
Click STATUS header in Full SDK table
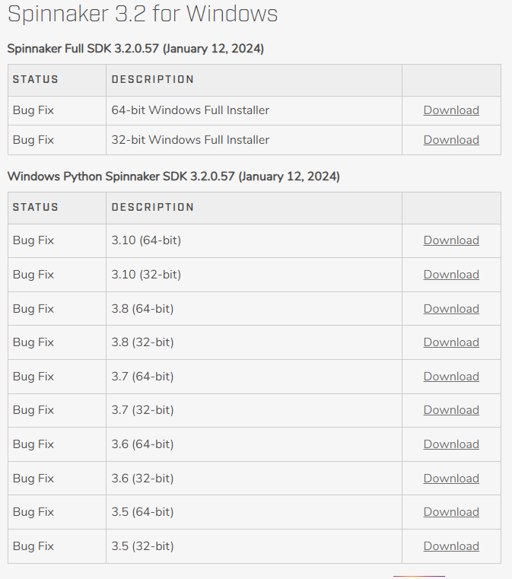point(36,79)
